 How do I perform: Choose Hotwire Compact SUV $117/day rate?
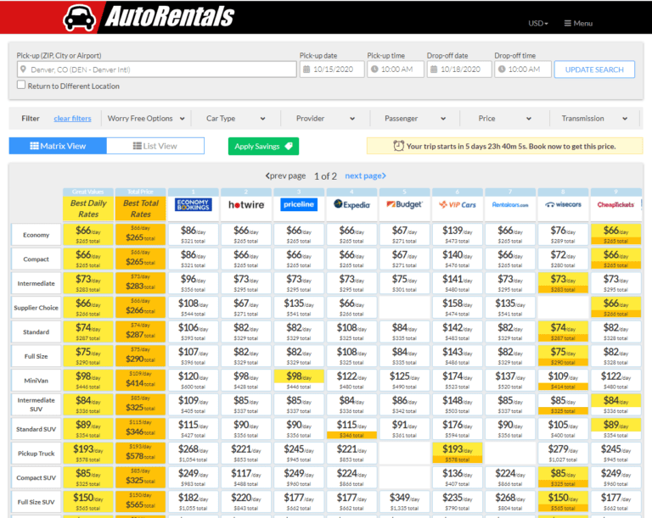click(x=246, y=477)
